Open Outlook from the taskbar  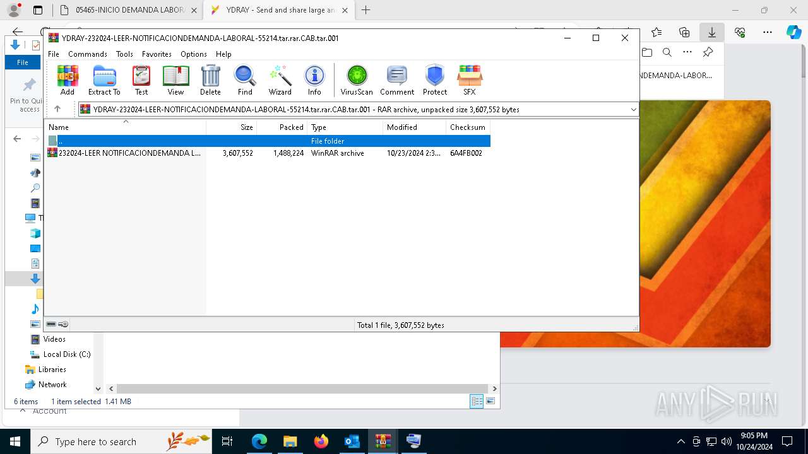(352, 441)
